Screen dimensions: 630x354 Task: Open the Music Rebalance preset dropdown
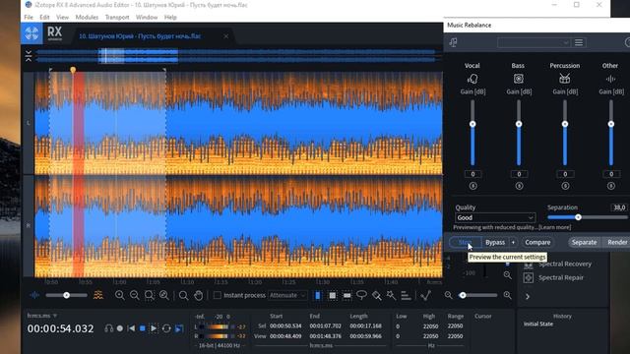(x=534, y=42)
